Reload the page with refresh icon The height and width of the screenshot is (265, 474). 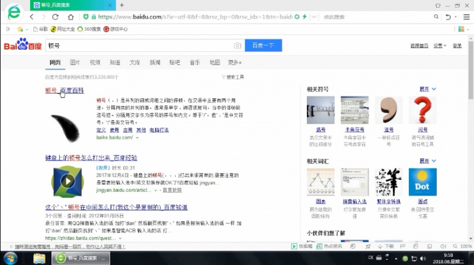click(x=55, y=17)
